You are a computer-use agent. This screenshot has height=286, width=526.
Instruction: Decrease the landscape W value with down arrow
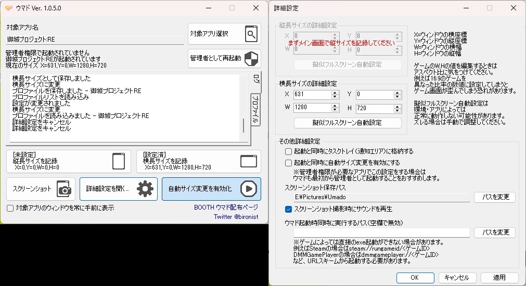(x=336, y=110)
